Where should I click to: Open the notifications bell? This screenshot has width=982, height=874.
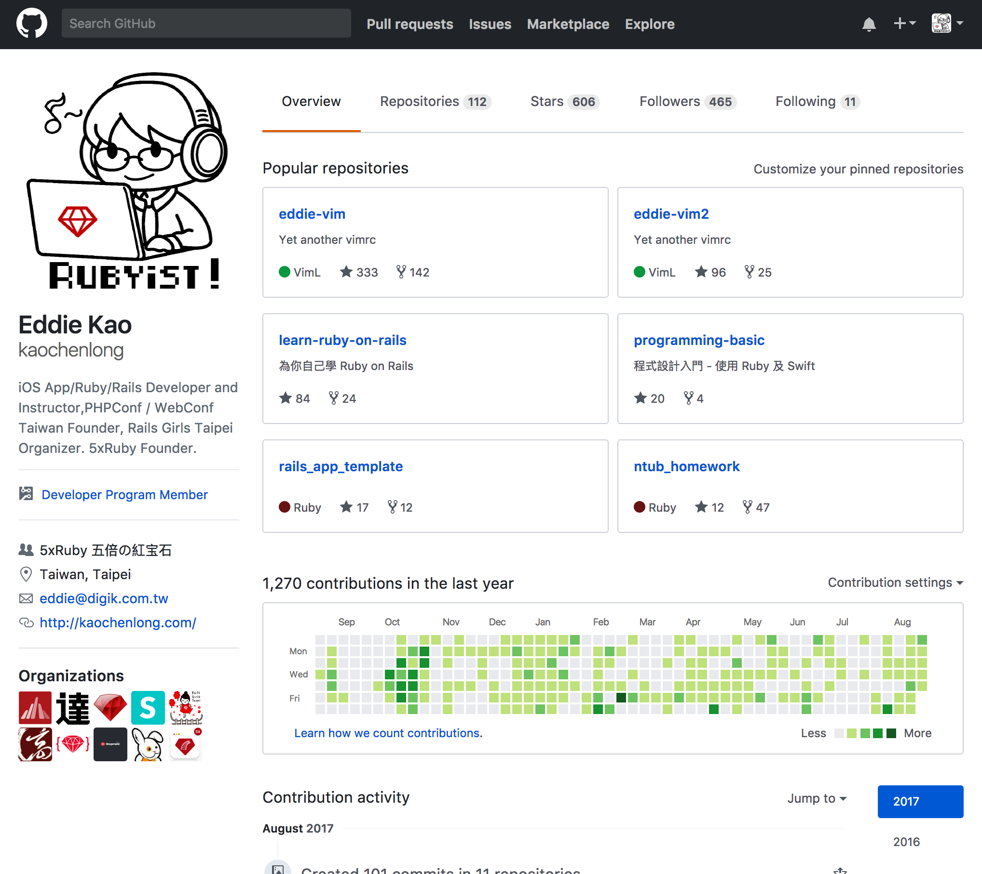869,23
